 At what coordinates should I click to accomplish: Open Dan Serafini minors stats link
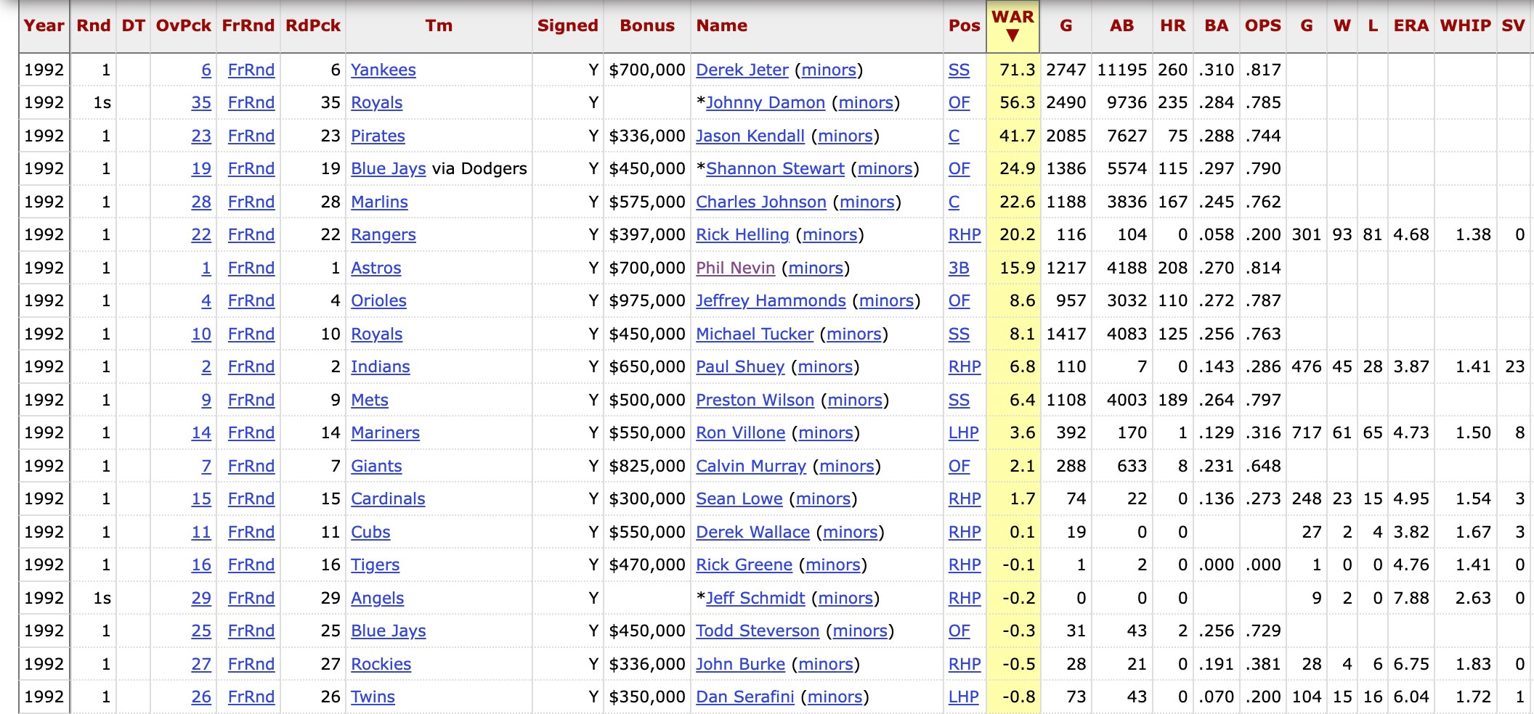tap(835, 697)
